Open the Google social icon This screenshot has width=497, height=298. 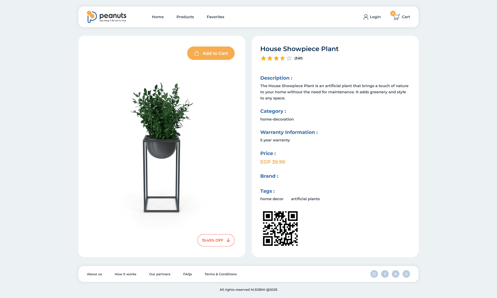(x=396, y=274)
